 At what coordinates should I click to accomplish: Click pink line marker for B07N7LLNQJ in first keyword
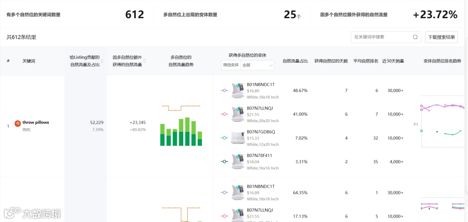click(x=224, y=114)
